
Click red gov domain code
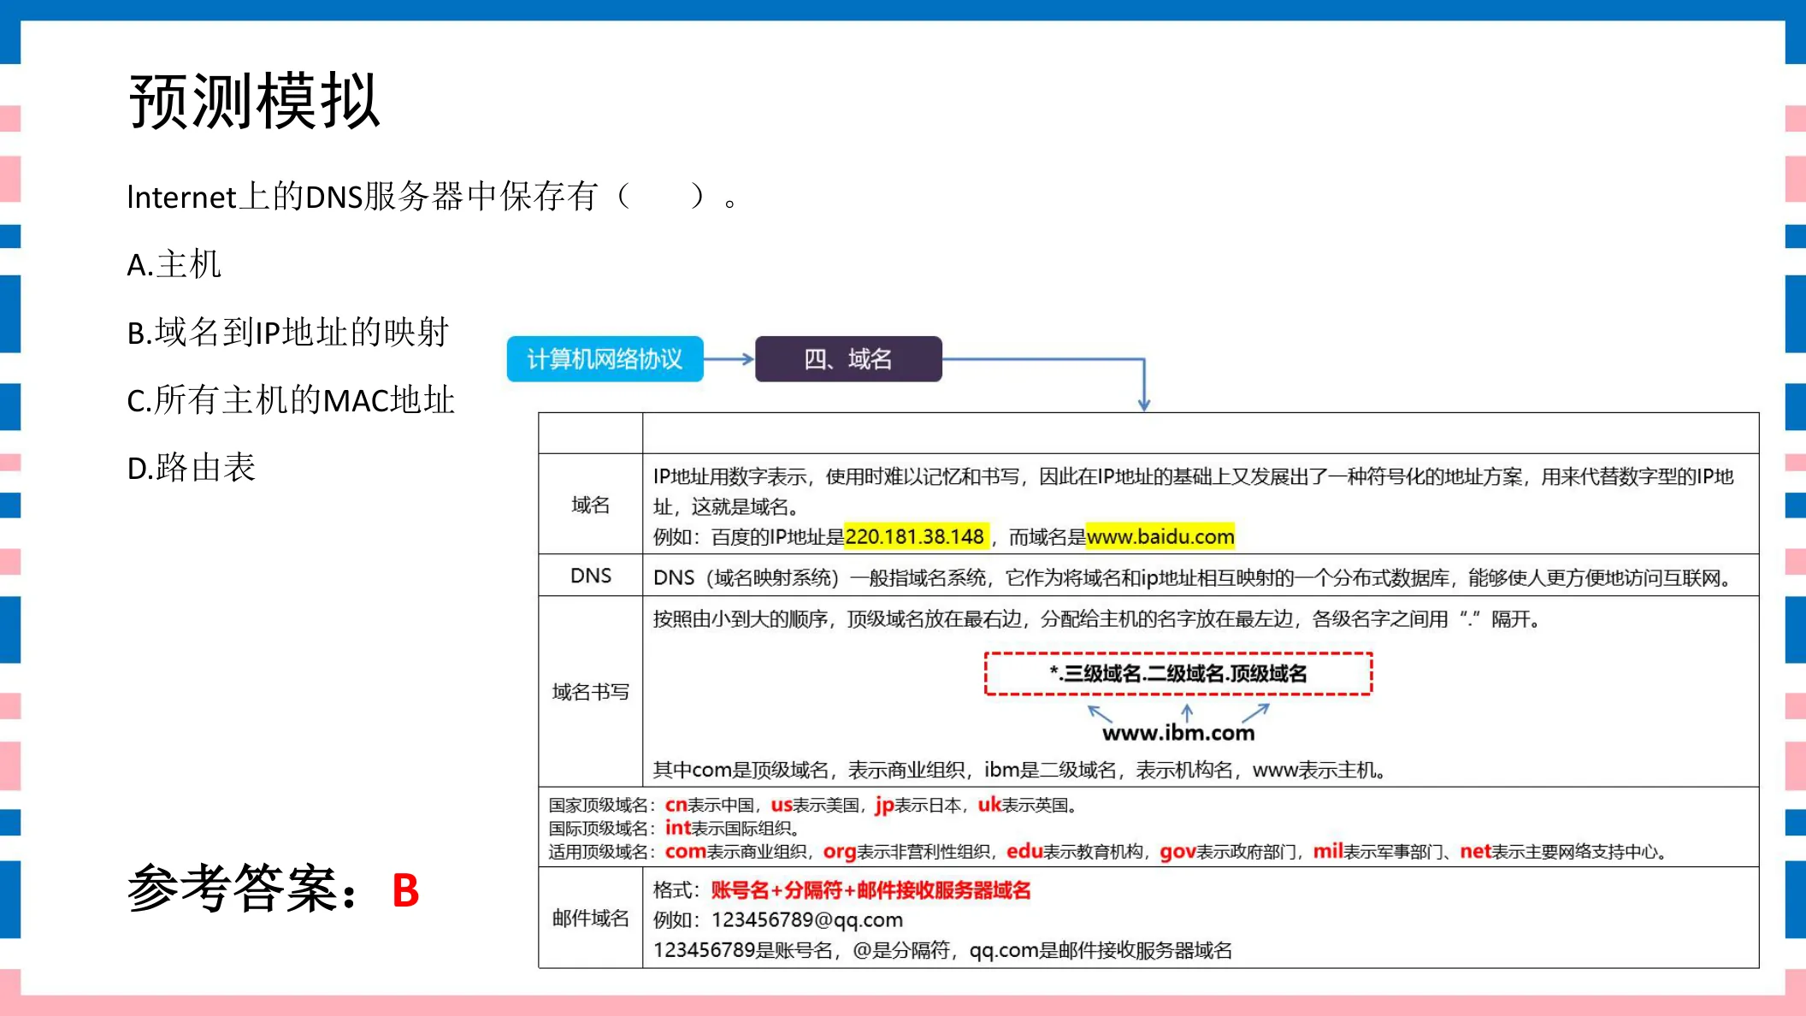[x=1177, y=852]
